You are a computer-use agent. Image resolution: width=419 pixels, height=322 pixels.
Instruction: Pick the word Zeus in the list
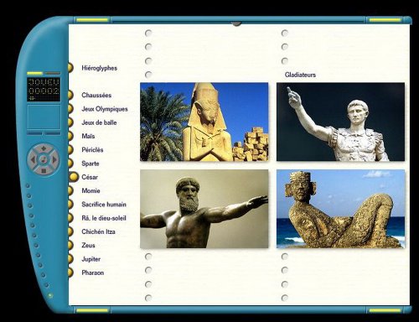tap(88, 245)
